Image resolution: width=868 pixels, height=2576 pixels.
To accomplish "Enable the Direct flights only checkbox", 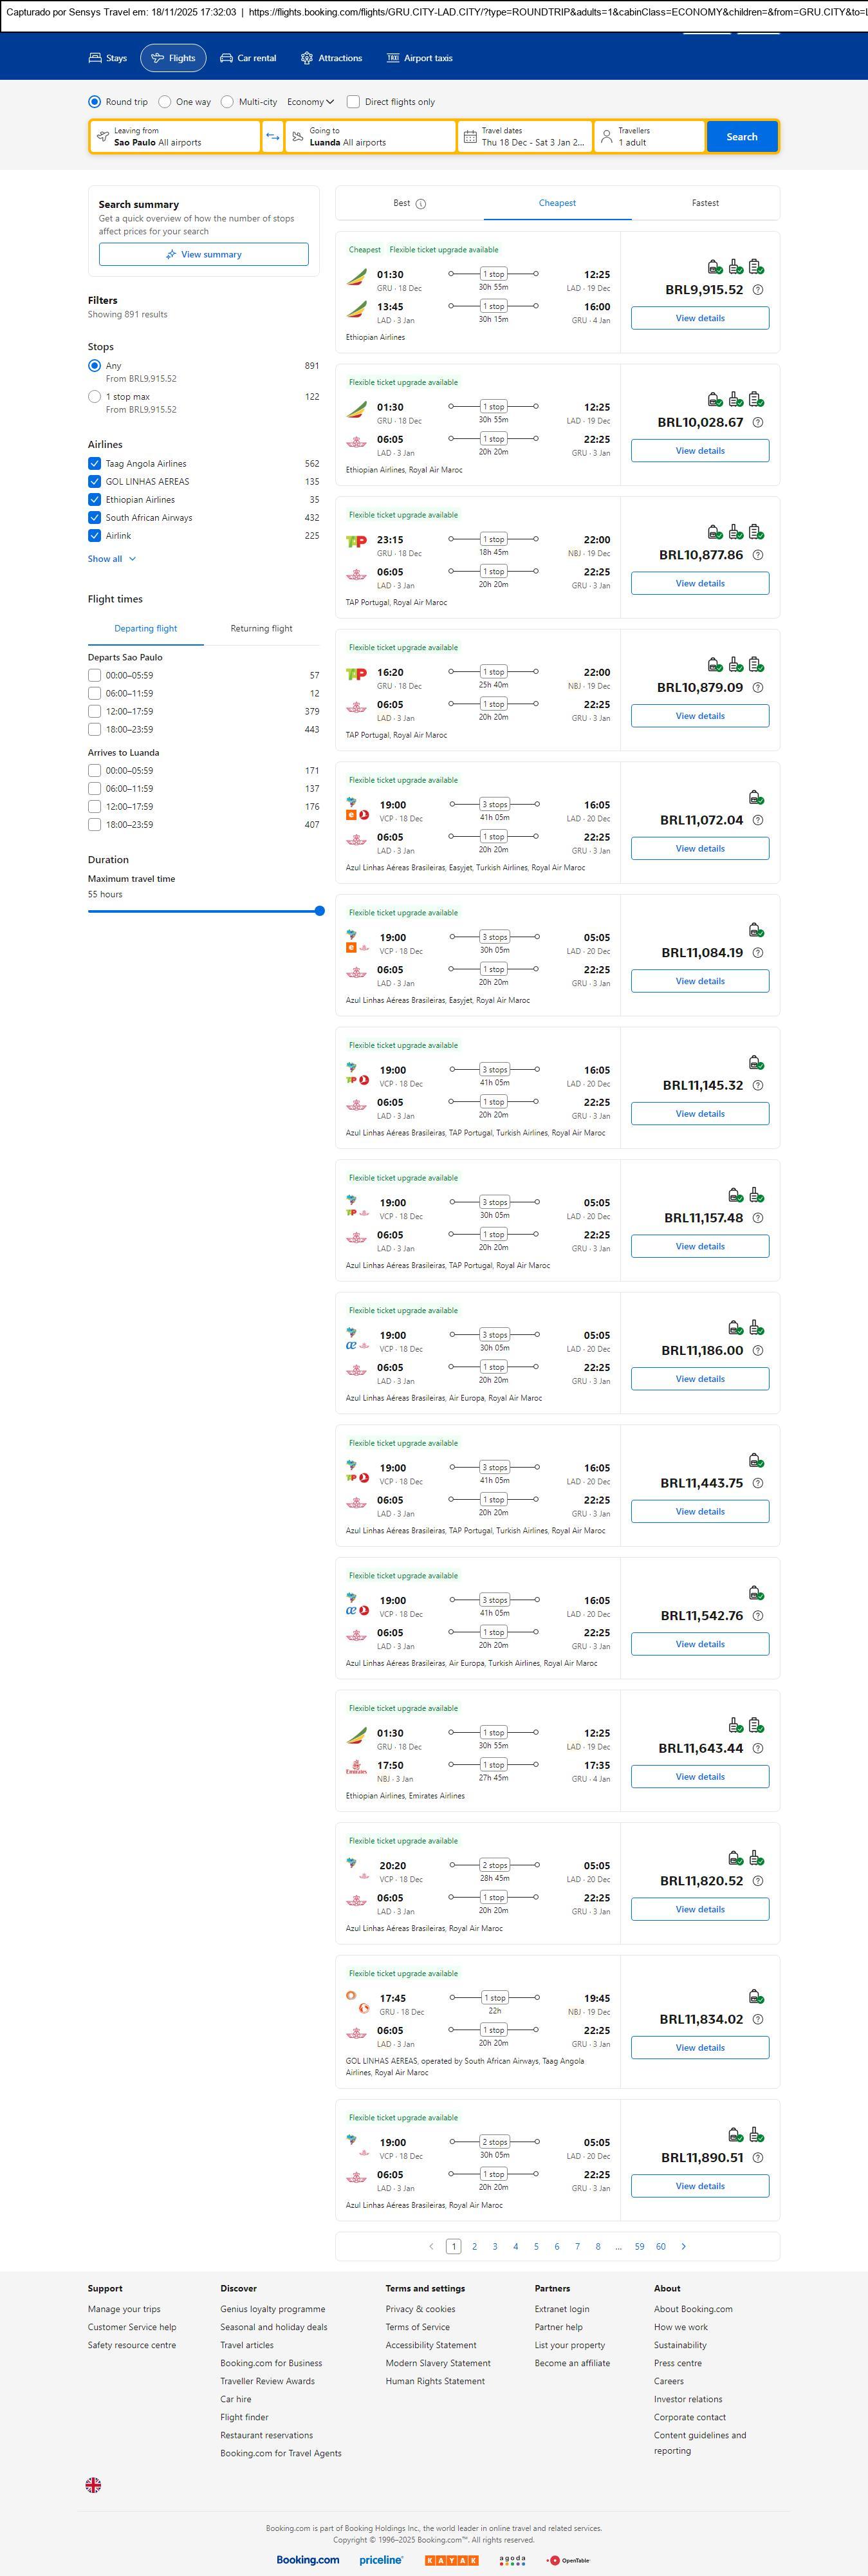I will [353, 102].
